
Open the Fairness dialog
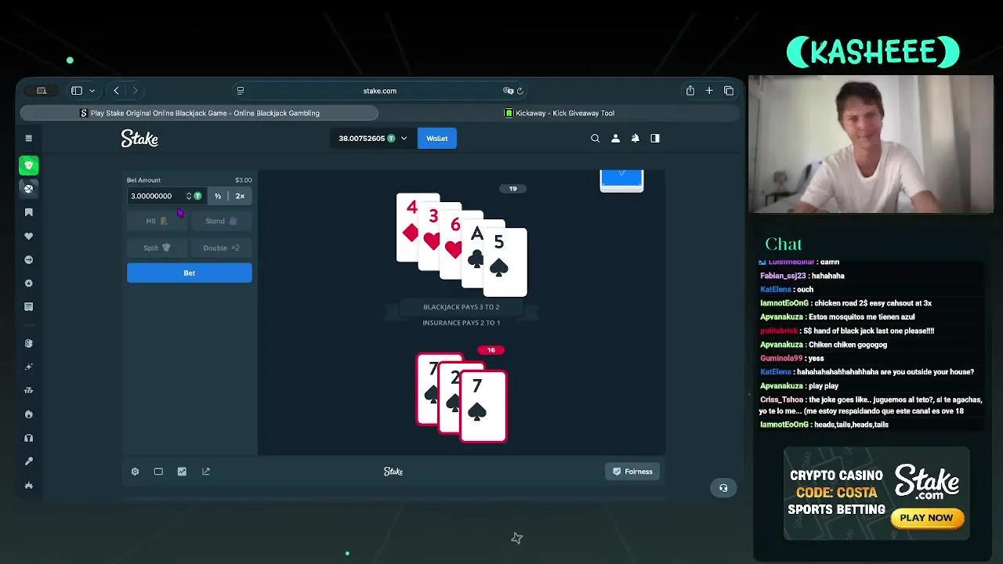click(632, 472)
